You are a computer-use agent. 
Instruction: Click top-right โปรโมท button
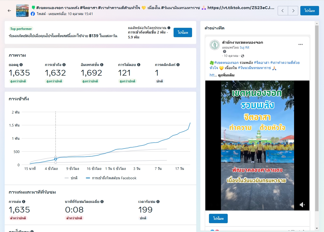click(309, 11)
